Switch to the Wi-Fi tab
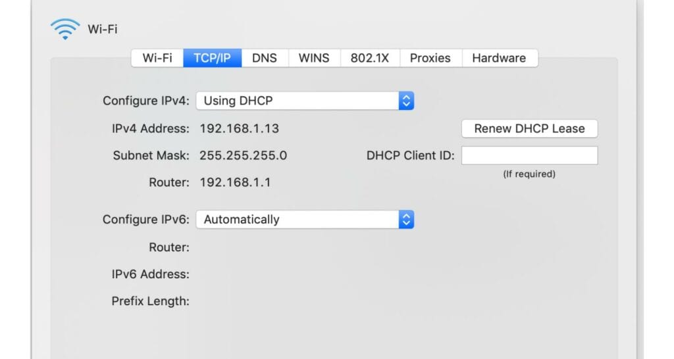This screenshot has height=359, width=674. pyautogui.click(x=157, y=58)
